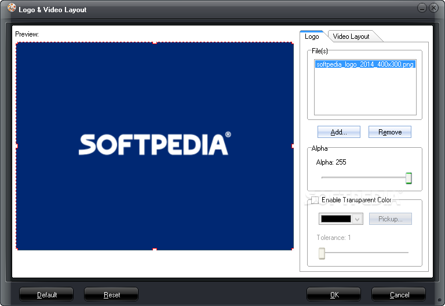This screenshot has width=445, height=306.
Task: Click the Pickup... button
Action: [x=390, y=219]
